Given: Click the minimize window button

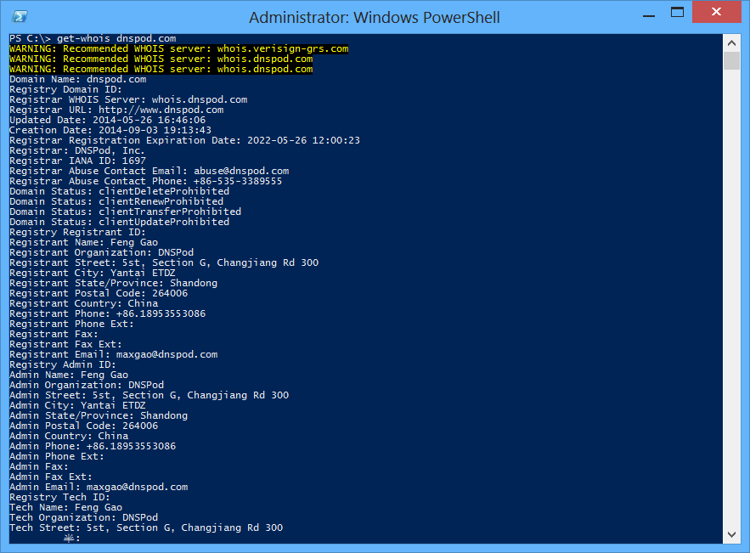Looking at the screenshot, I should [x=648, y=14].
